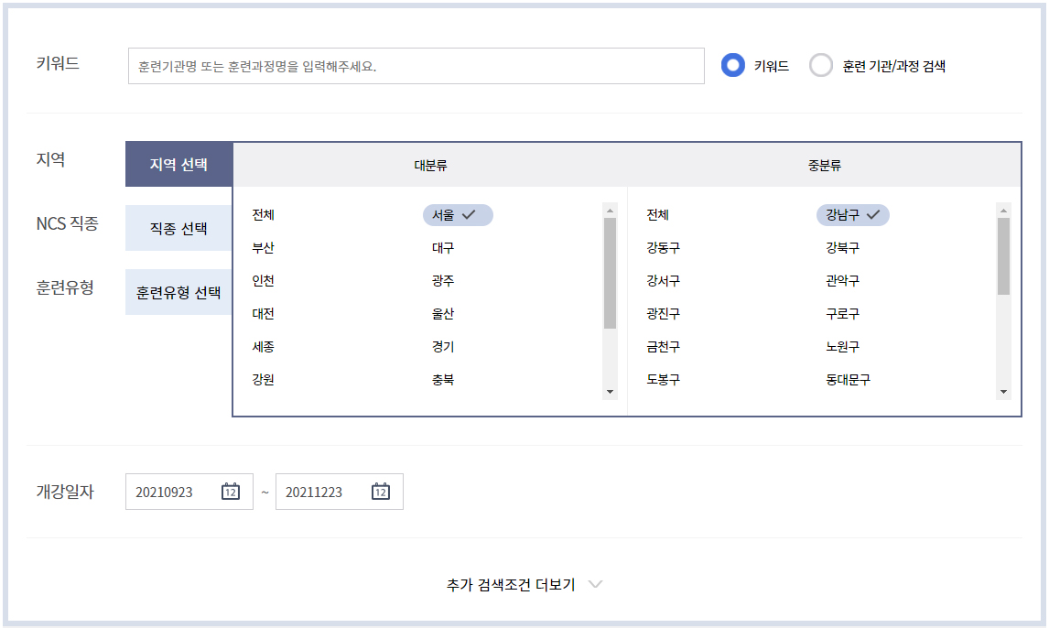This screenshot has height=628, width=1049.
Task: Choose 광주 in the region list
Action: (x=443, y=280)
